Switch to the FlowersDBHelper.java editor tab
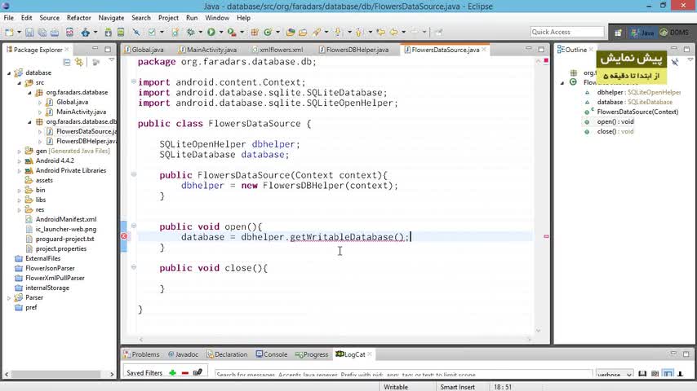Image resolution: width=697 pixels, height=391 pixels. [353, 50]
